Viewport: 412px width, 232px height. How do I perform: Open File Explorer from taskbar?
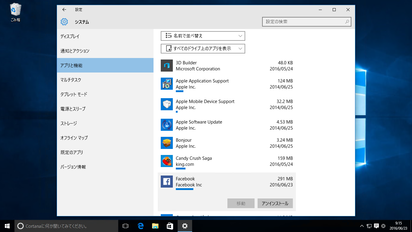pos(155,226)
